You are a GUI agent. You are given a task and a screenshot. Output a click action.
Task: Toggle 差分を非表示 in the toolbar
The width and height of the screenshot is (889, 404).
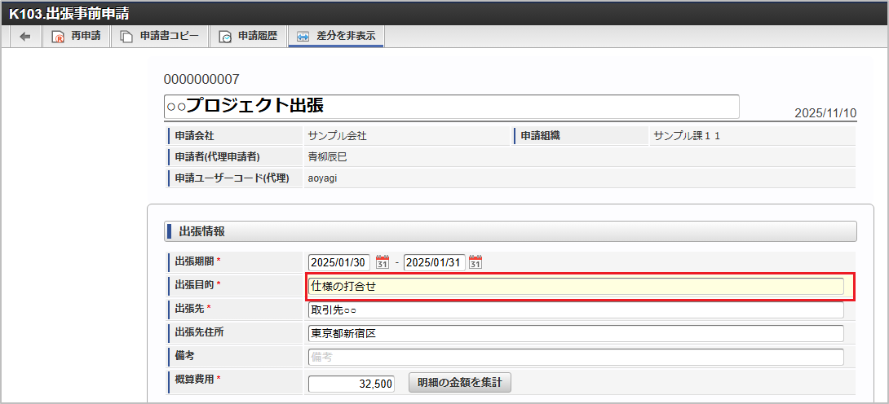(336, 36)
